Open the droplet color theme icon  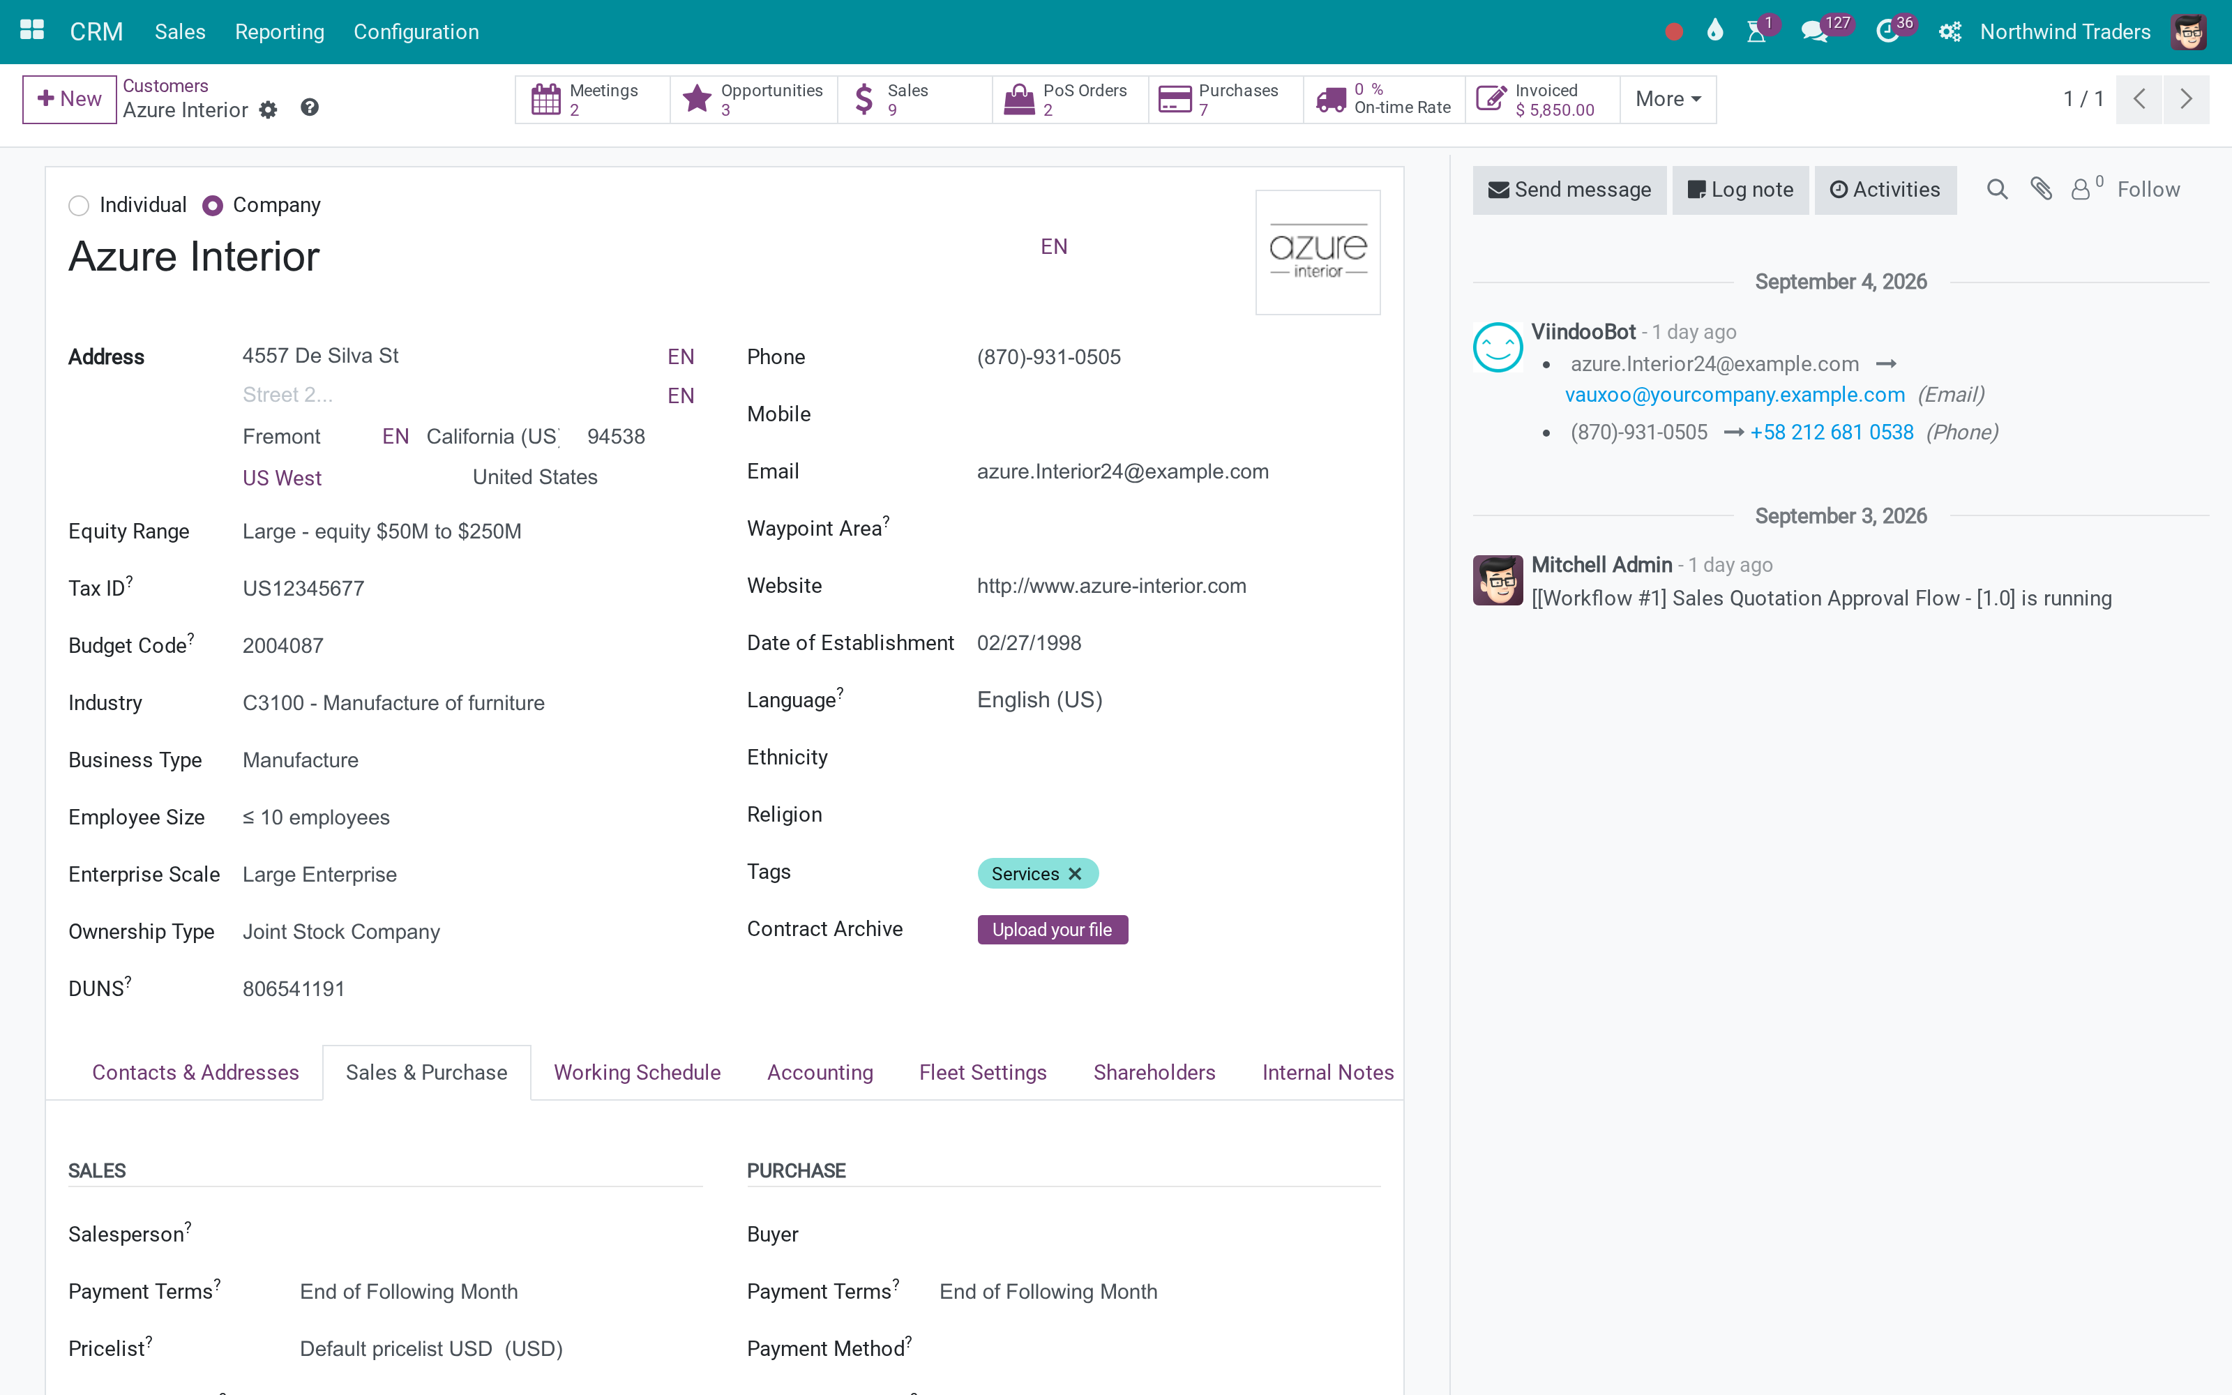(x=1714, y=31)
